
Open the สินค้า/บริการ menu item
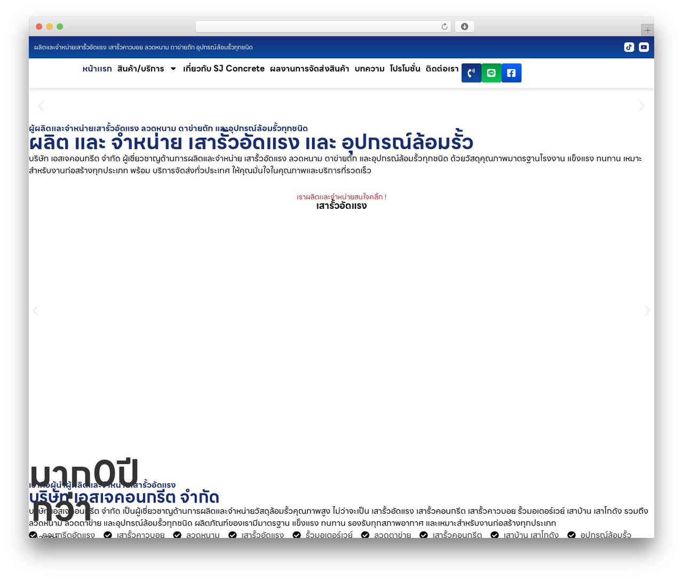click(141, 69)
